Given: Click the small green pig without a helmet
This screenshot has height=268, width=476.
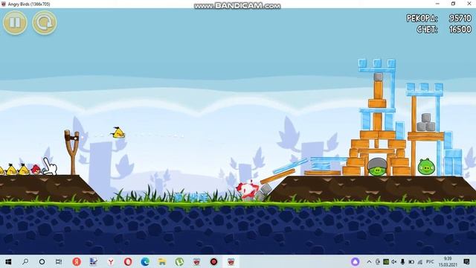Looking at the screenshot, I should coord(426,167).
